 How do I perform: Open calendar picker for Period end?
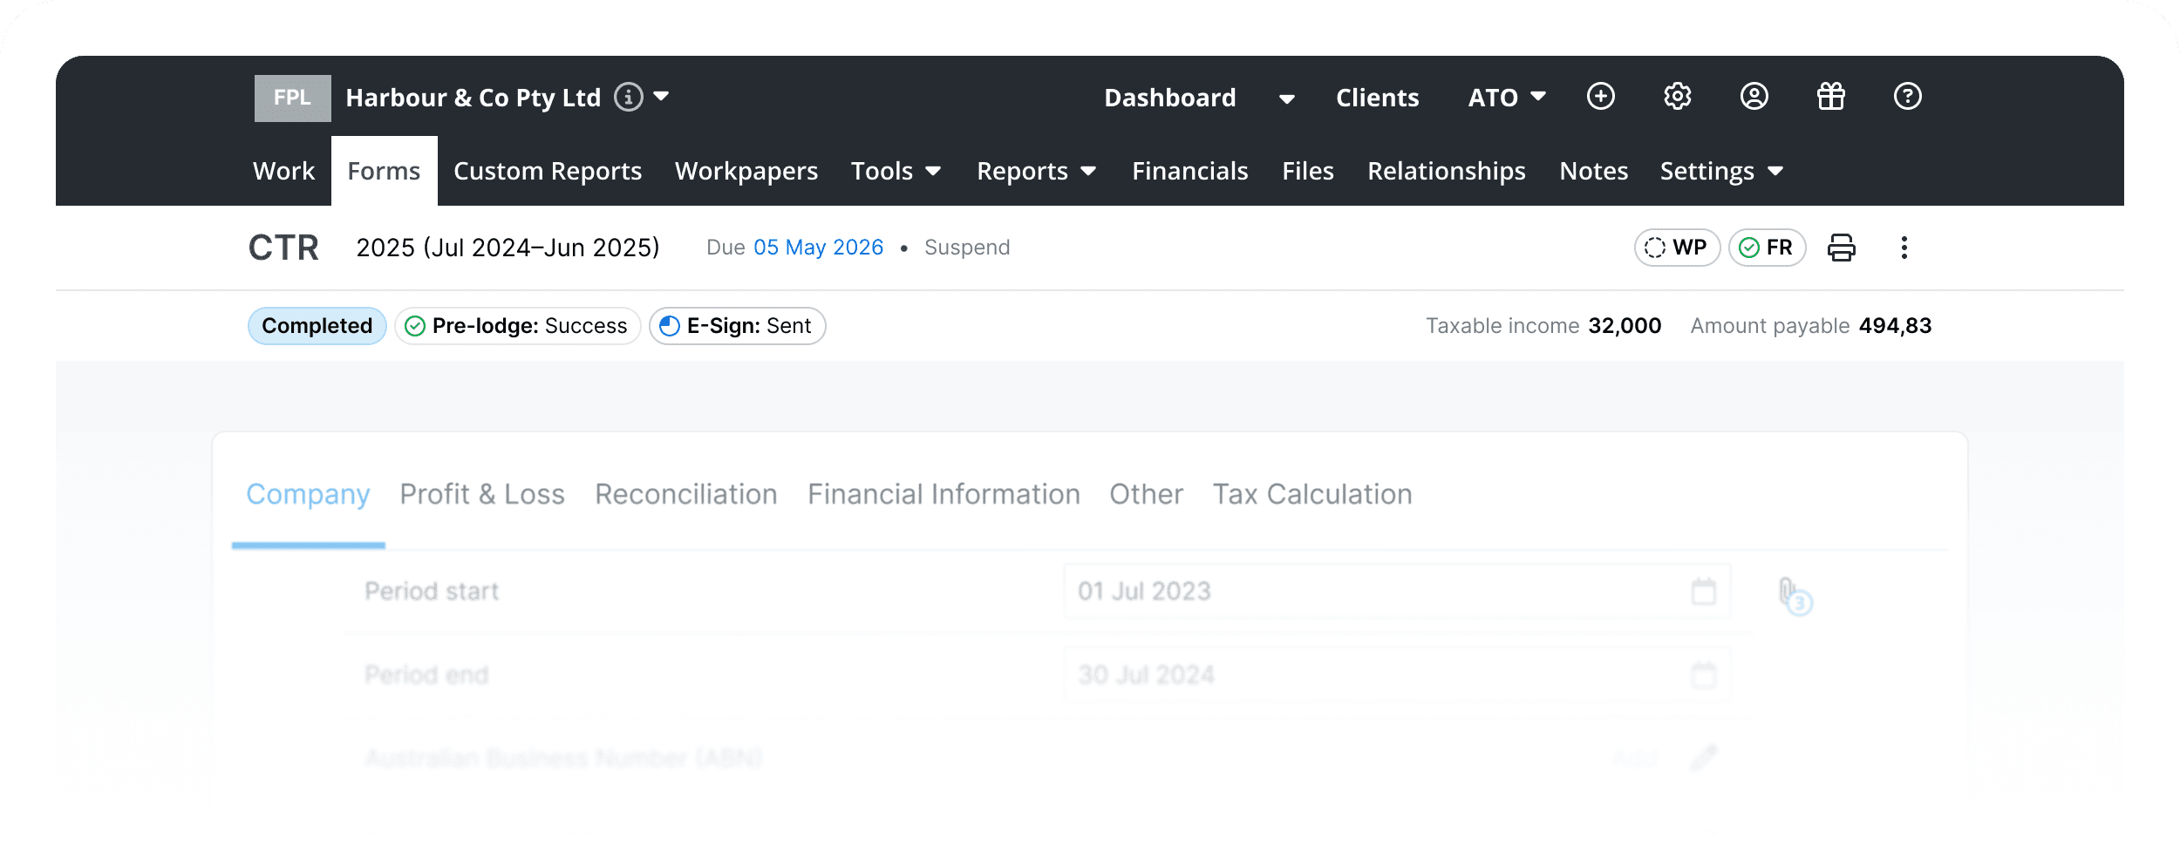(x=1703, y=675)
